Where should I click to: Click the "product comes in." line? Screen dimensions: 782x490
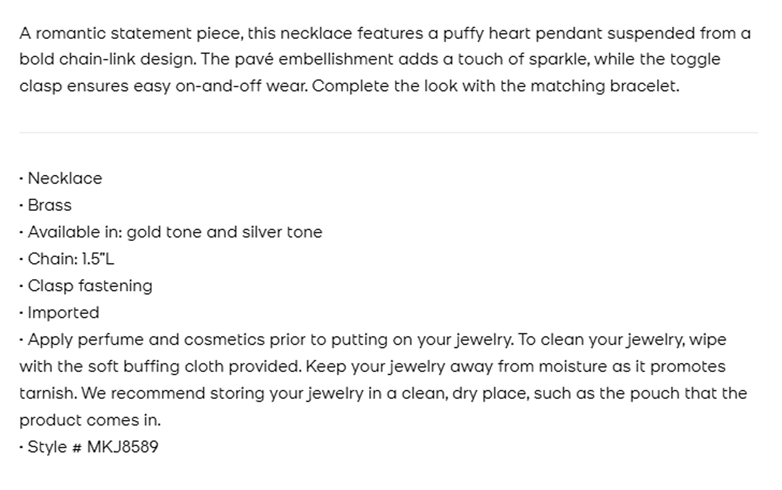pyautogui.click(x=90, y=420)
